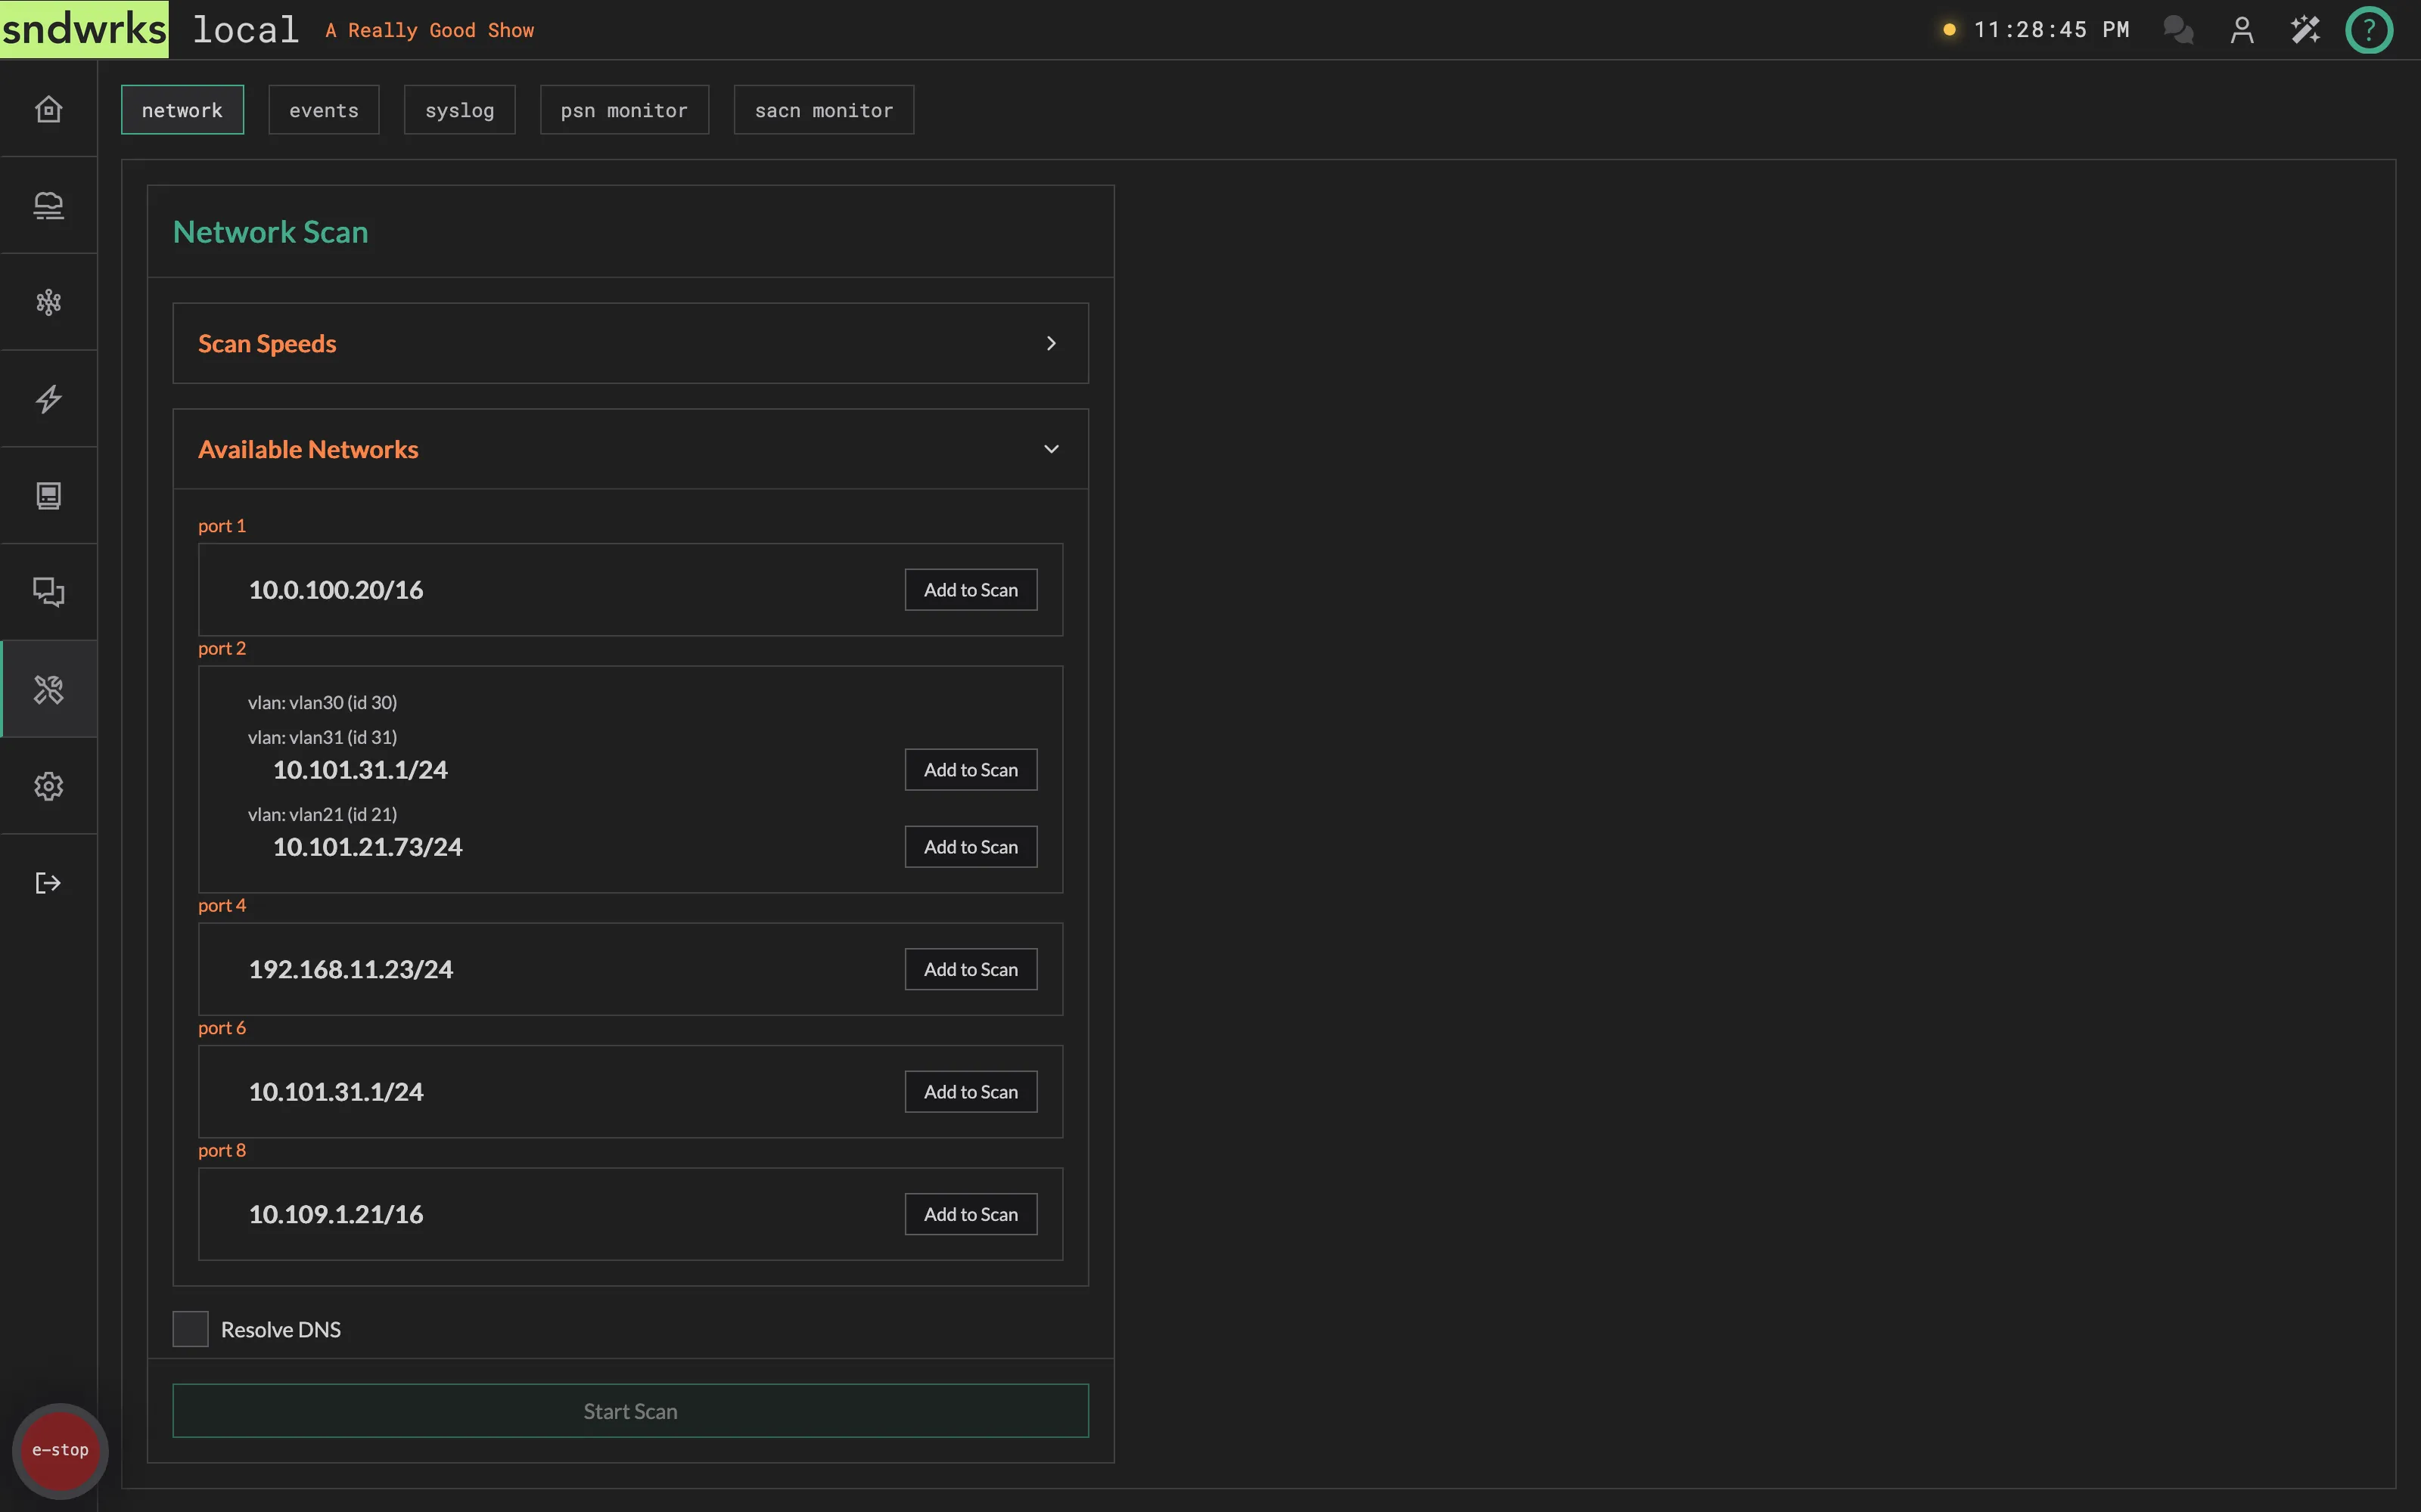This screenshot has width=2421, height=1512.
Task: Click the 'port 2' label
Action: (221, 648)
